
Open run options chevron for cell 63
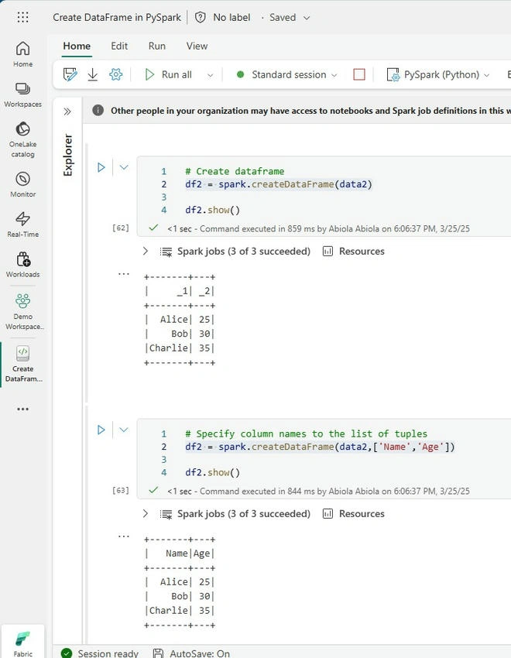[124, 430]
